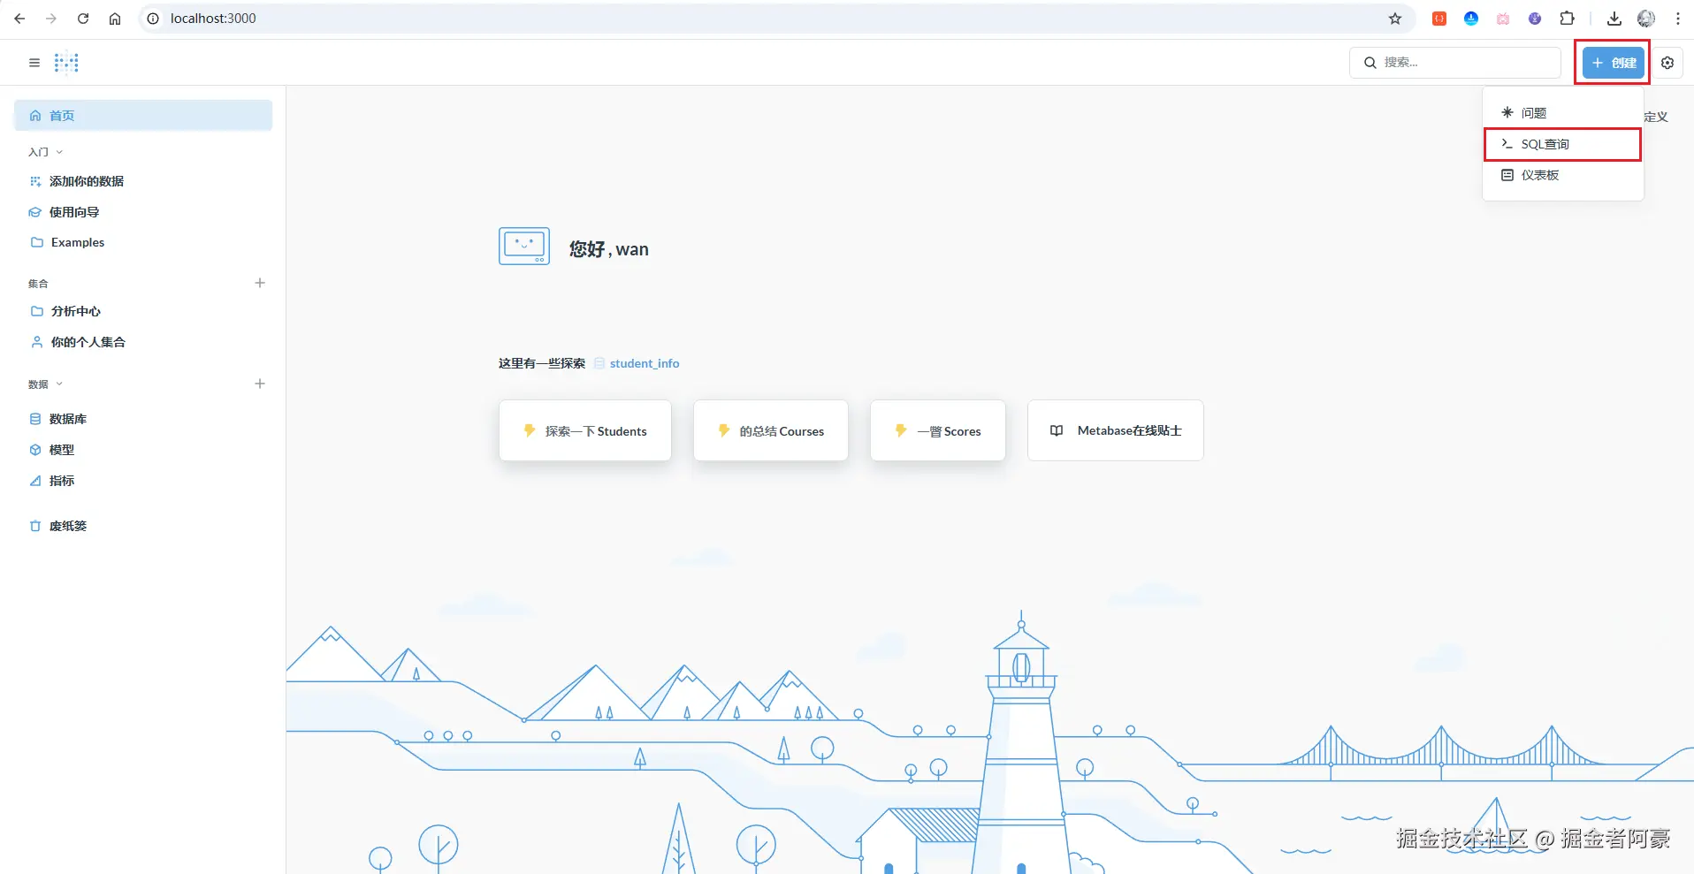Click the Metabot greeting icon
Image resolution: width=1694 pixels, height=874 pixels.
[524, 247]
